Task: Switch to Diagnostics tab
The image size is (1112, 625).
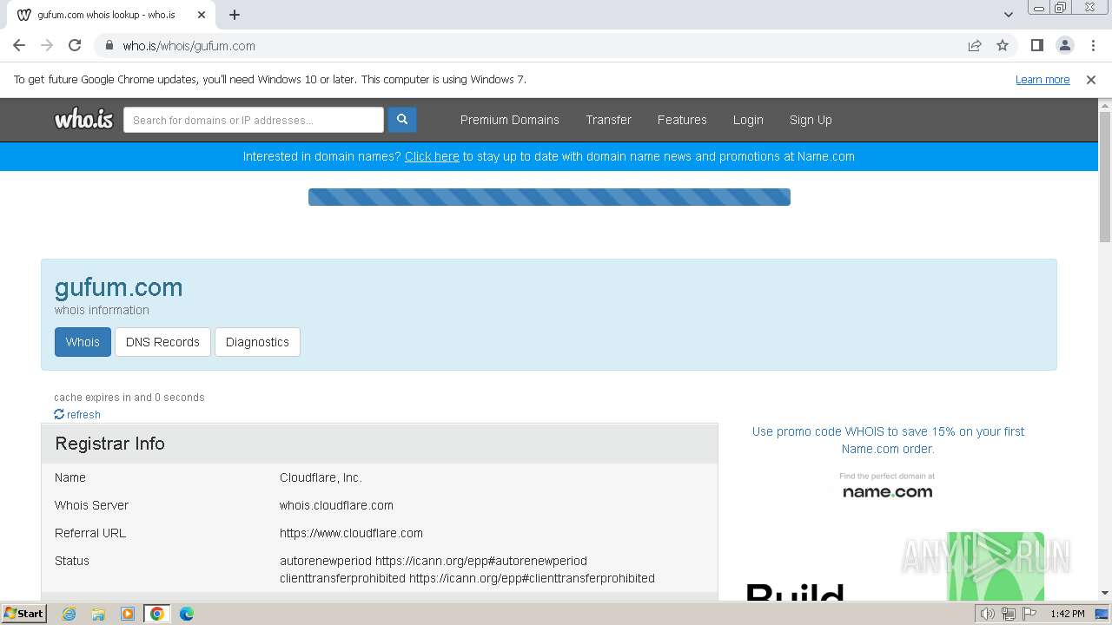Action: click(x=257, y=342)
